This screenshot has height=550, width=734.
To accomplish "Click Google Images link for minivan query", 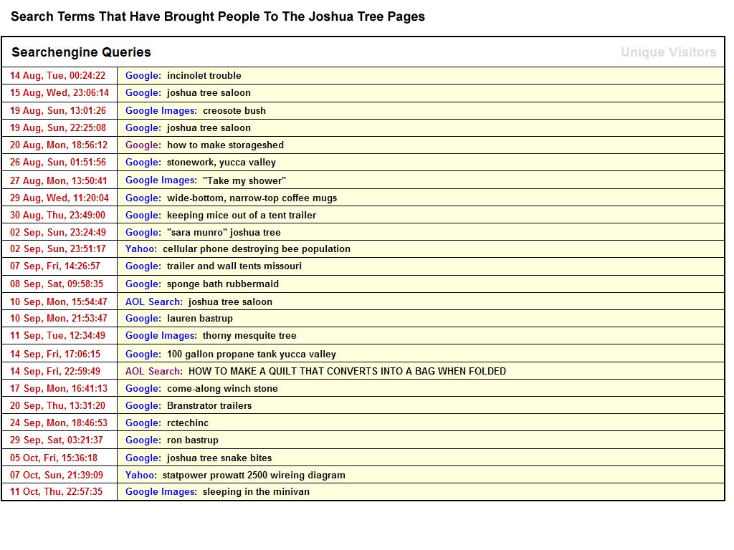I will point(160,492).
